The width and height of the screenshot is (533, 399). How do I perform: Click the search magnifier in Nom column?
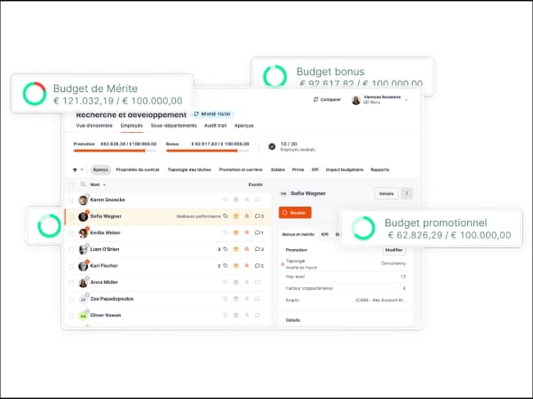(83, 184)
